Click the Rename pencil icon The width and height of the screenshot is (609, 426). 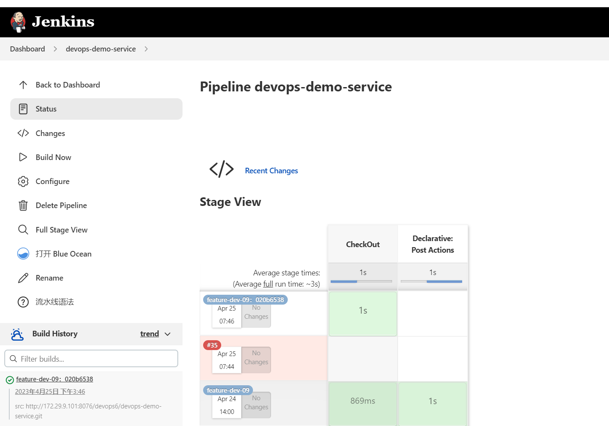click(23, 278)
